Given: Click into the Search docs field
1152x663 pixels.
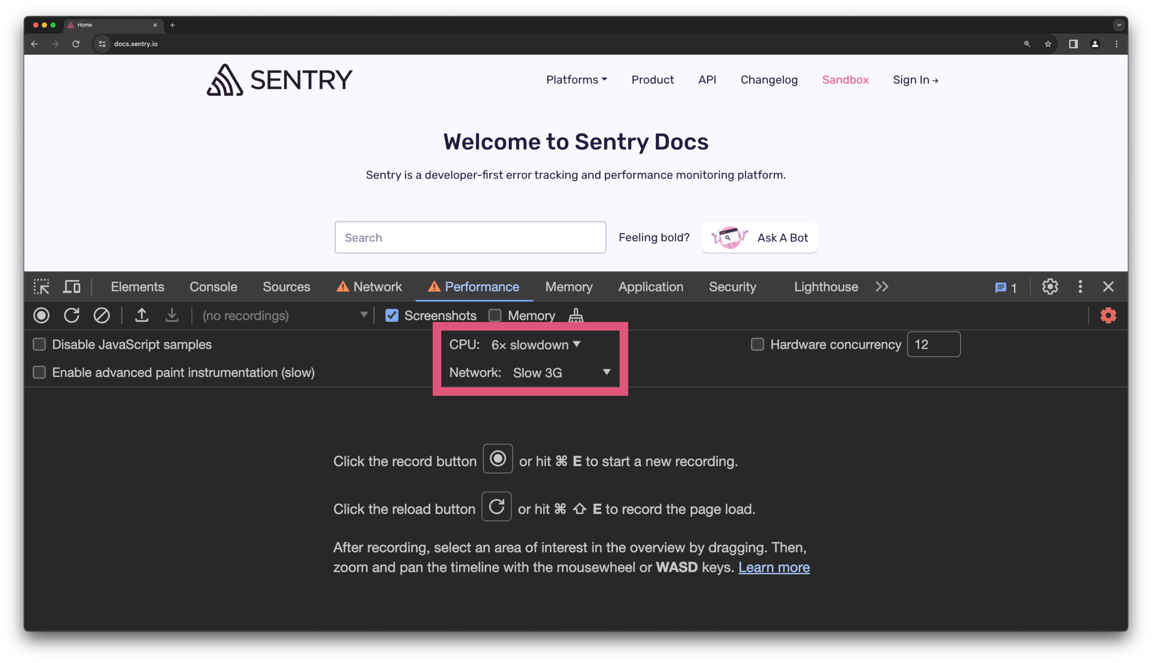Looking at the screenshot, I should click(470, 238).
